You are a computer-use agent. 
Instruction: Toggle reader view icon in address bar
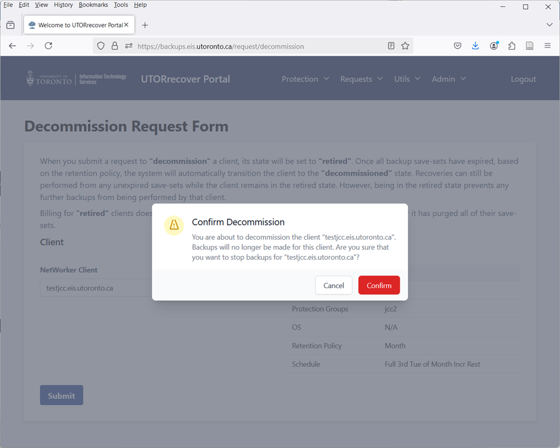point(391,46)
